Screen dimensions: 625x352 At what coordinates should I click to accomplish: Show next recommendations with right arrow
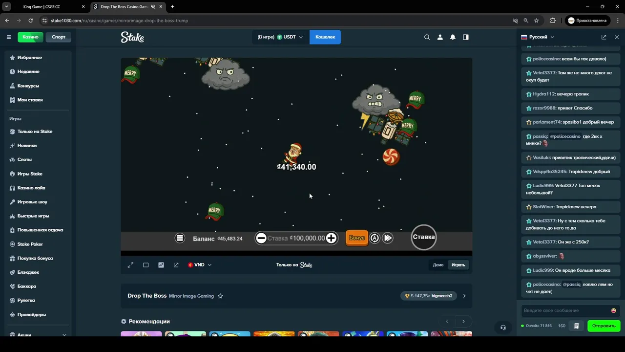click(x=463, y=321)
